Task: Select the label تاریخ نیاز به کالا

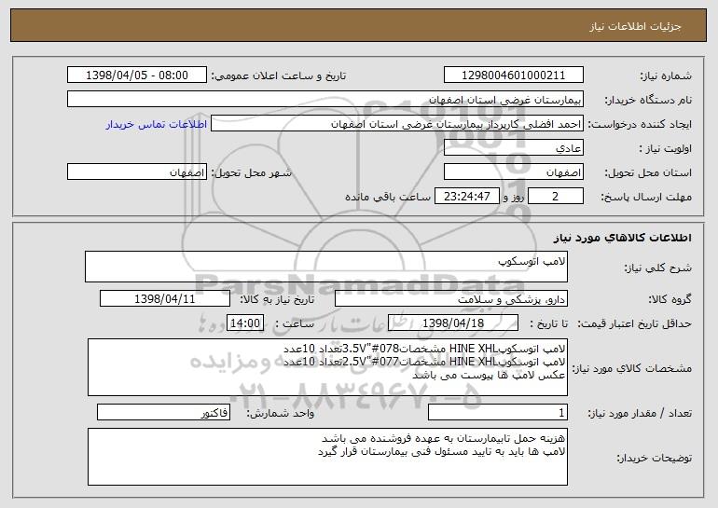Action: click(x=277, y=299)
